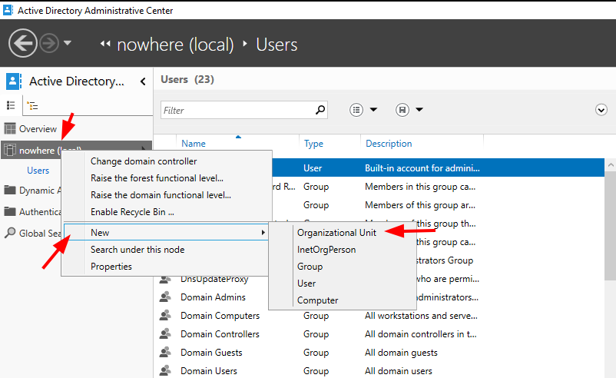Image resolution: width=616 pixels, height=378 pixels.
Task: Click the Domain Users group icon
Action: (165, 370)
